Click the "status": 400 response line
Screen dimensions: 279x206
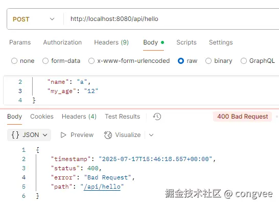click(x=76, y=168)
